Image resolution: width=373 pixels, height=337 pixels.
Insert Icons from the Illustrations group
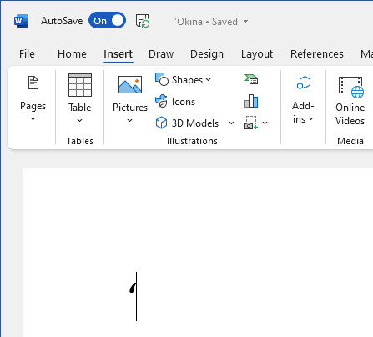click(x=175, y=102)
